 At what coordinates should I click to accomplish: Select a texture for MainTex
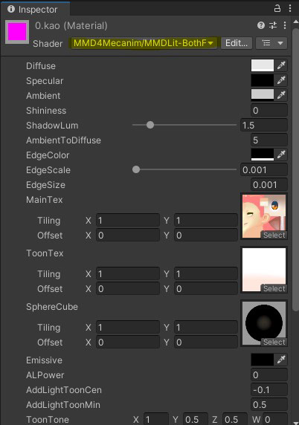(x=274, y=235)
